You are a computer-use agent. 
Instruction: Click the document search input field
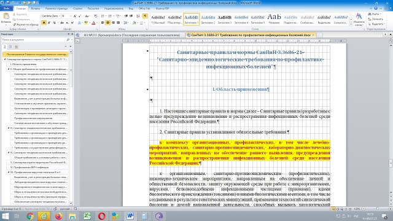pyautogui.click(x=34, y=39)
